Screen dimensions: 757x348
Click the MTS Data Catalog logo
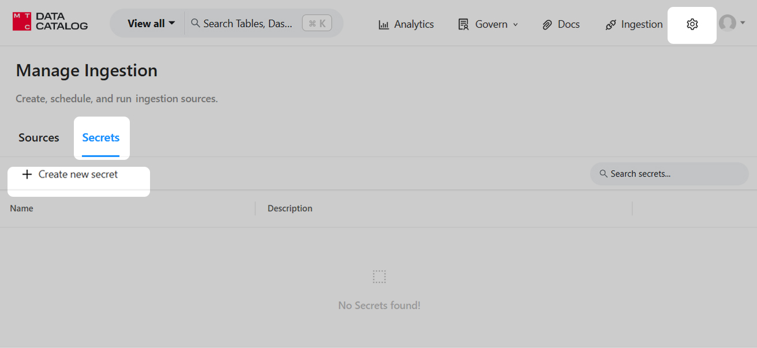(x=50, y=22)
